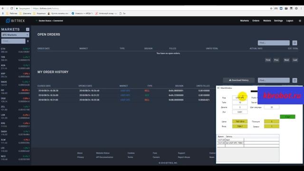This screenshot has width=304, height=171.
Task: Go back with the browser back arrow
Action: point(3,9)
